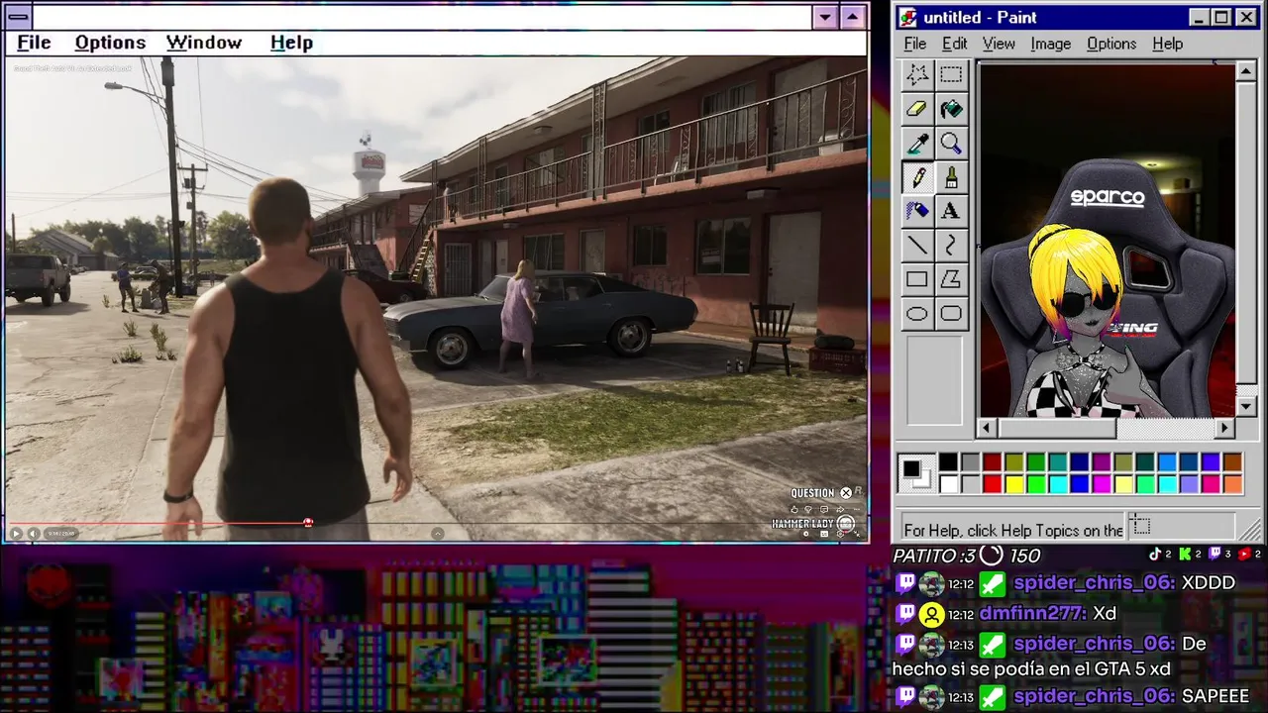This screenshot has width=1268, height=713.
Task: Open the Window menu in the video window
Action: 204,43
